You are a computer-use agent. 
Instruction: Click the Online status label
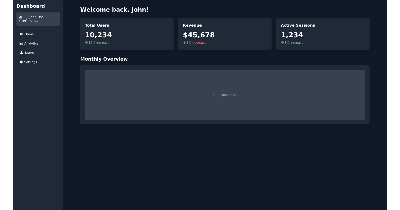34,21
